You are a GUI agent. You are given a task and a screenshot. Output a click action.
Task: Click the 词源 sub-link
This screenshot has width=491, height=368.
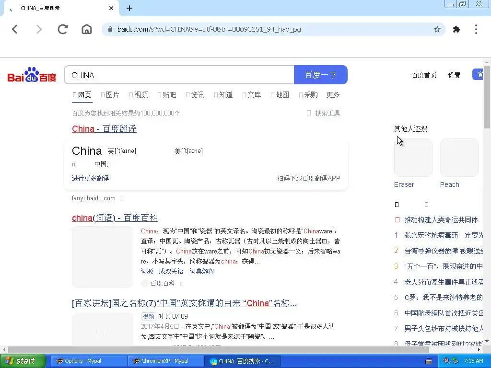tap(147, 271)
